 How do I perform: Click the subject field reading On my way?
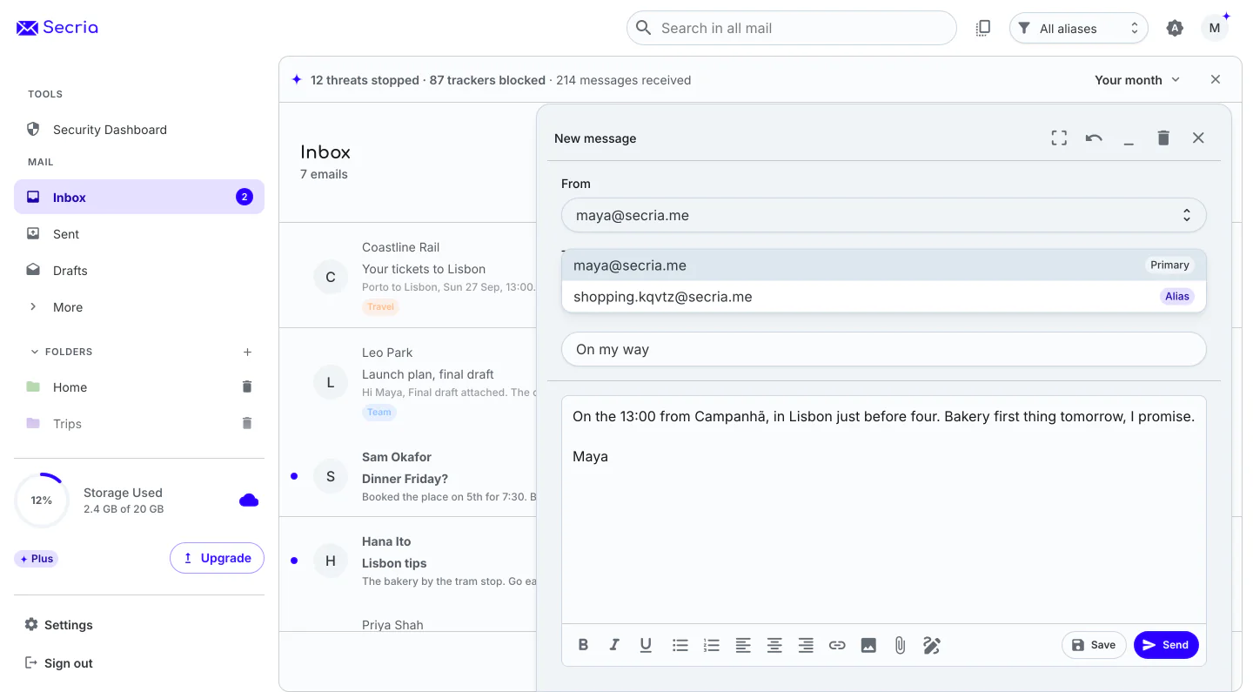[884, 349]
